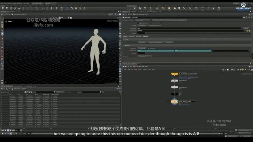Switch to the Caching tab
Viewport: 253px width, 142px height.
click(125, 37)
